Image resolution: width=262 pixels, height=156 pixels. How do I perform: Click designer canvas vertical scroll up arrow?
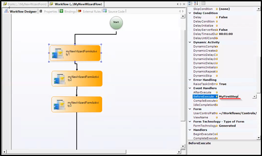183,16
